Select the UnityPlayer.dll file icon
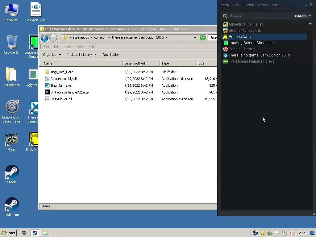The image size is (316, 237). pyautogui.click(x=47, y=99)
